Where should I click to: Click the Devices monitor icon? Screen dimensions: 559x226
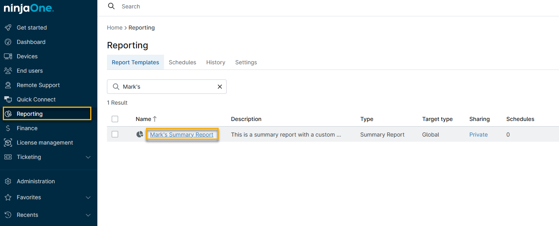[x=8, y=56]
